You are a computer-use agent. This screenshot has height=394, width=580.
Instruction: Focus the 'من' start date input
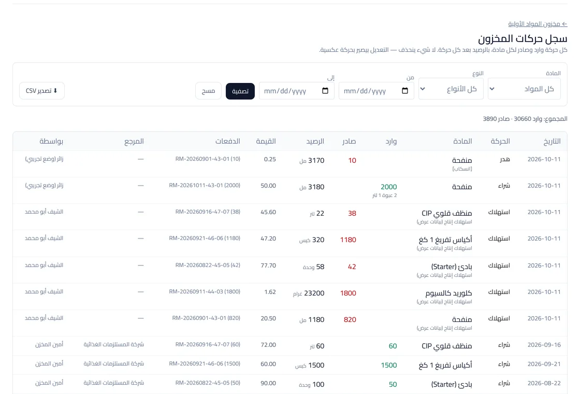376,91
